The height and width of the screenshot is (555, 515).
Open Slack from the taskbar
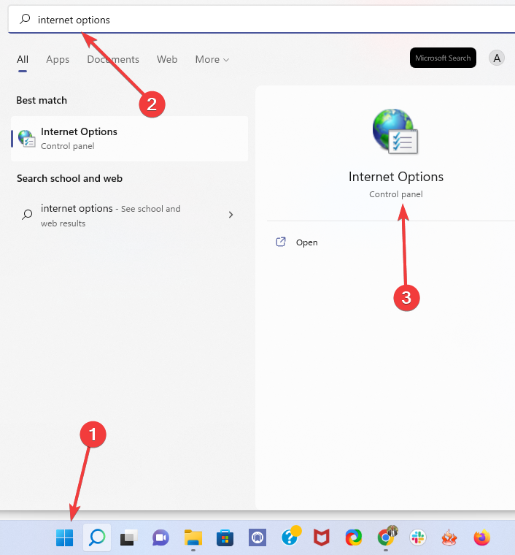[x=418, y=537]
